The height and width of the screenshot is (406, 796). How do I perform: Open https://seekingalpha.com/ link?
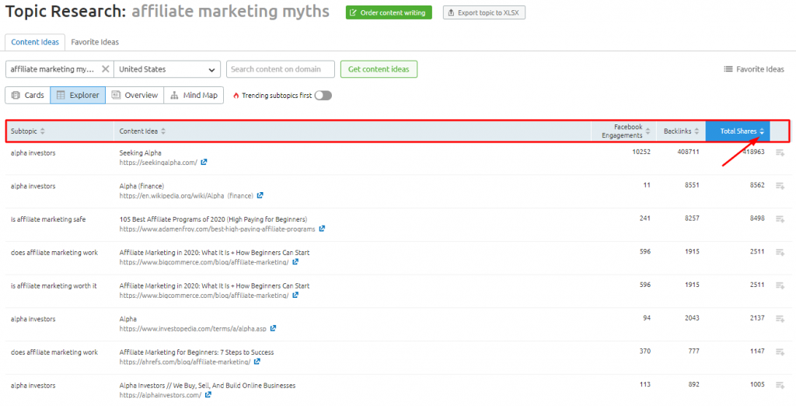pyautogui.click(x=158, y=163)
